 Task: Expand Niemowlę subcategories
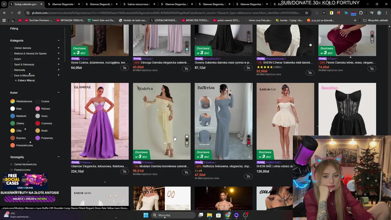(x=58, y=70)
